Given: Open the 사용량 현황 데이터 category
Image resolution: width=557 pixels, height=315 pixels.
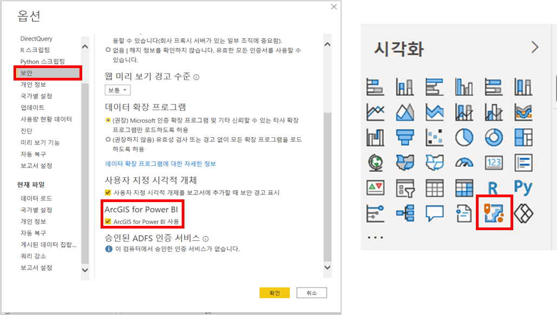Looking at the screenshot, I should [x=46, y=119].
